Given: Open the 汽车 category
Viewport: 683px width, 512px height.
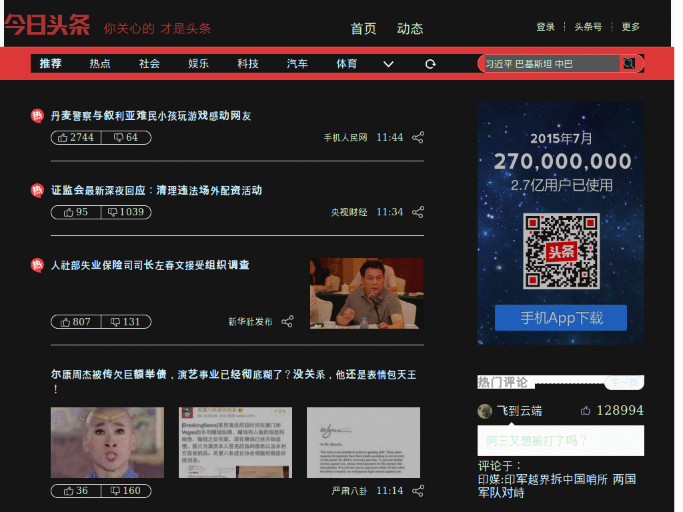Looking at the screenshot, I should pyautogui.click(x=297, y=63).
